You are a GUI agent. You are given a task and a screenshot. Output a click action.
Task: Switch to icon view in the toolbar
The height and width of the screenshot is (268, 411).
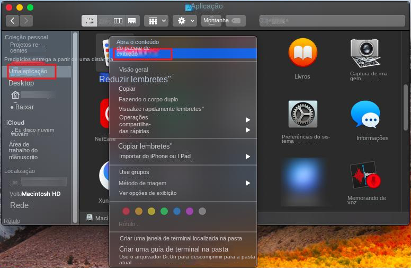click(90, 21)
